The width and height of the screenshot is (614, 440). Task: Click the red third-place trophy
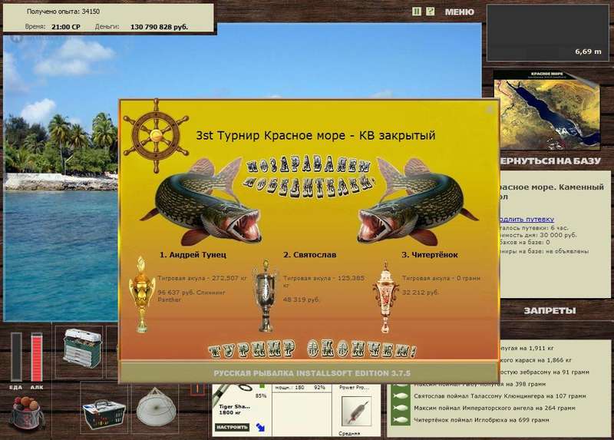386,297
